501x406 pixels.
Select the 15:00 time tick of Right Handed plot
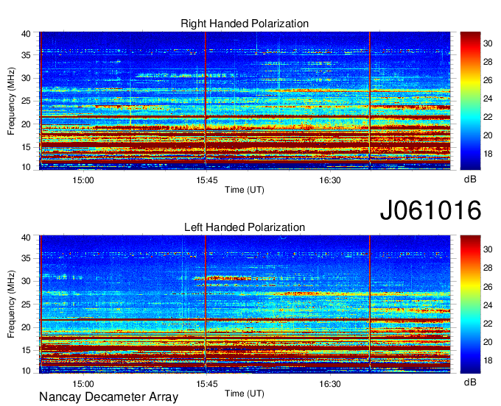pos(83,180)
